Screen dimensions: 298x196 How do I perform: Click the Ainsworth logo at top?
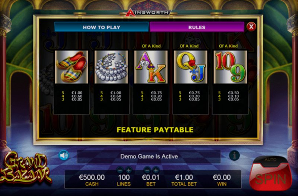(x=148, y=13)
